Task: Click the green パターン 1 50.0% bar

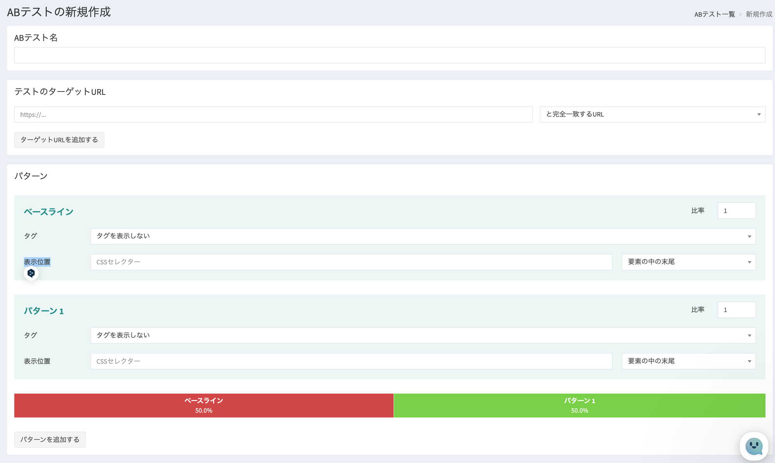Action: click(579, 406)
